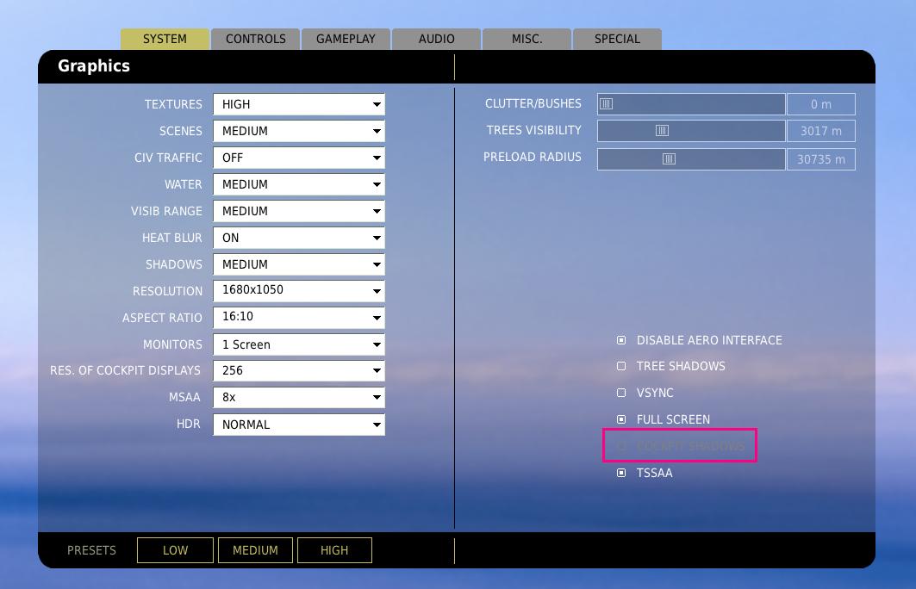Image resolution: width=916 pixels, height=589 pixels.
Task: Click the CLUTTER/BUSHES value field showing 0 m
Action: click(820, 104)
